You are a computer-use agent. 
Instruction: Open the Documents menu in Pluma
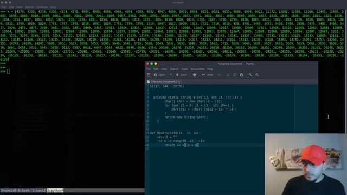(197, 69)
